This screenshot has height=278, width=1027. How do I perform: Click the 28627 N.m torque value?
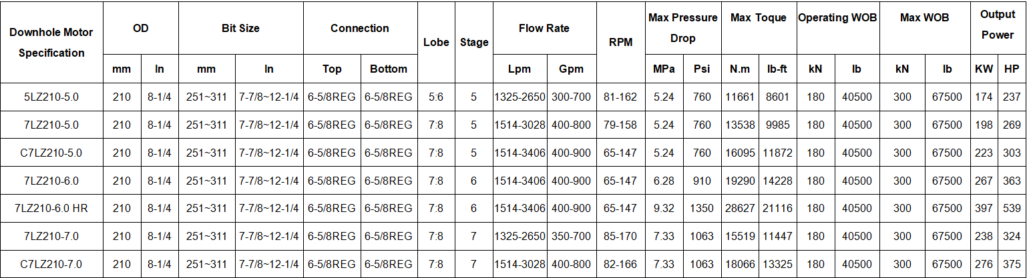(x=740, y=209)
